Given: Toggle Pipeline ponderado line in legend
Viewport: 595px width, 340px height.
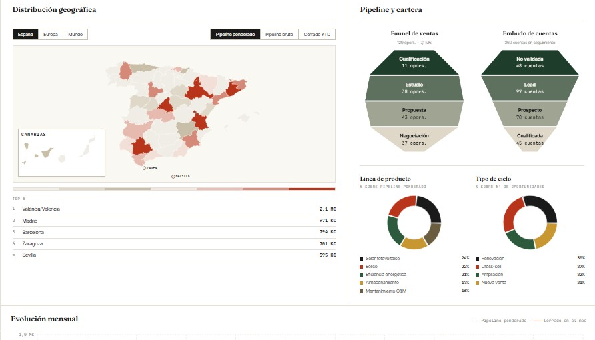Looking at the screenshot, I should [x=498, y=321].
